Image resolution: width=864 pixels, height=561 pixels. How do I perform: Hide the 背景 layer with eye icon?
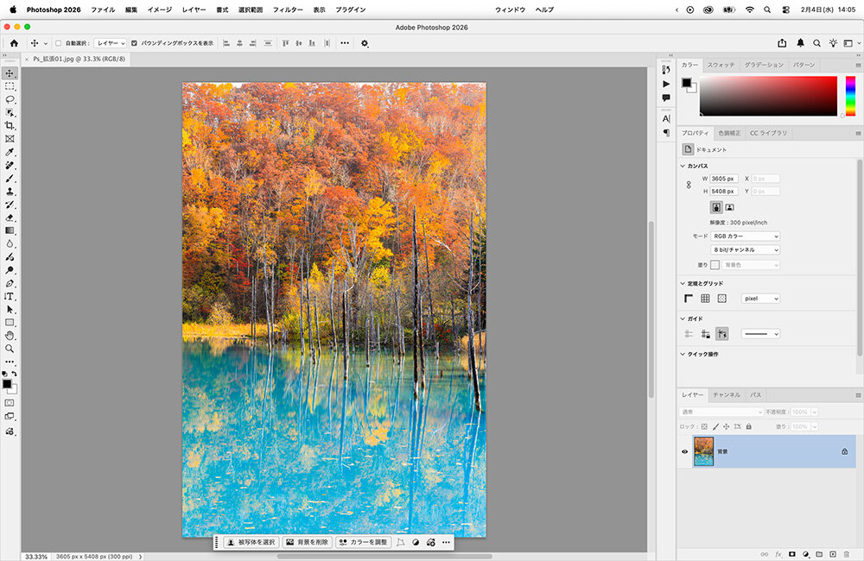point(684,451)
